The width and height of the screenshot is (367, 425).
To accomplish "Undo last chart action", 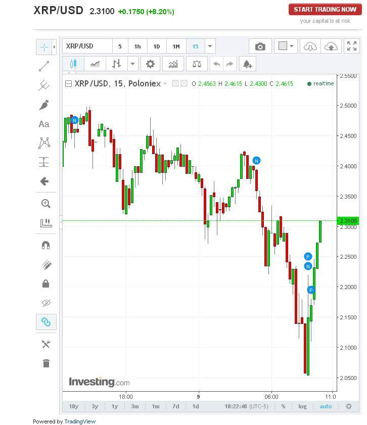I will pyautogui.click(x=216, y=64).
